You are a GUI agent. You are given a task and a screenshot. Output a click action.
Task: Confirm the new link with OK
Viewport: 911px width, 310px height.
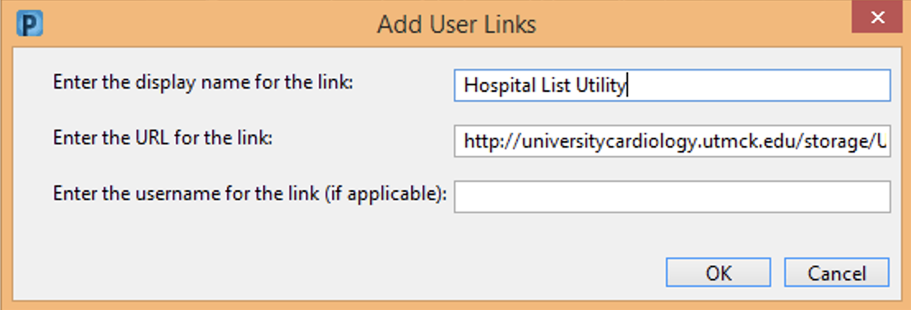click(x=719, y=272)
